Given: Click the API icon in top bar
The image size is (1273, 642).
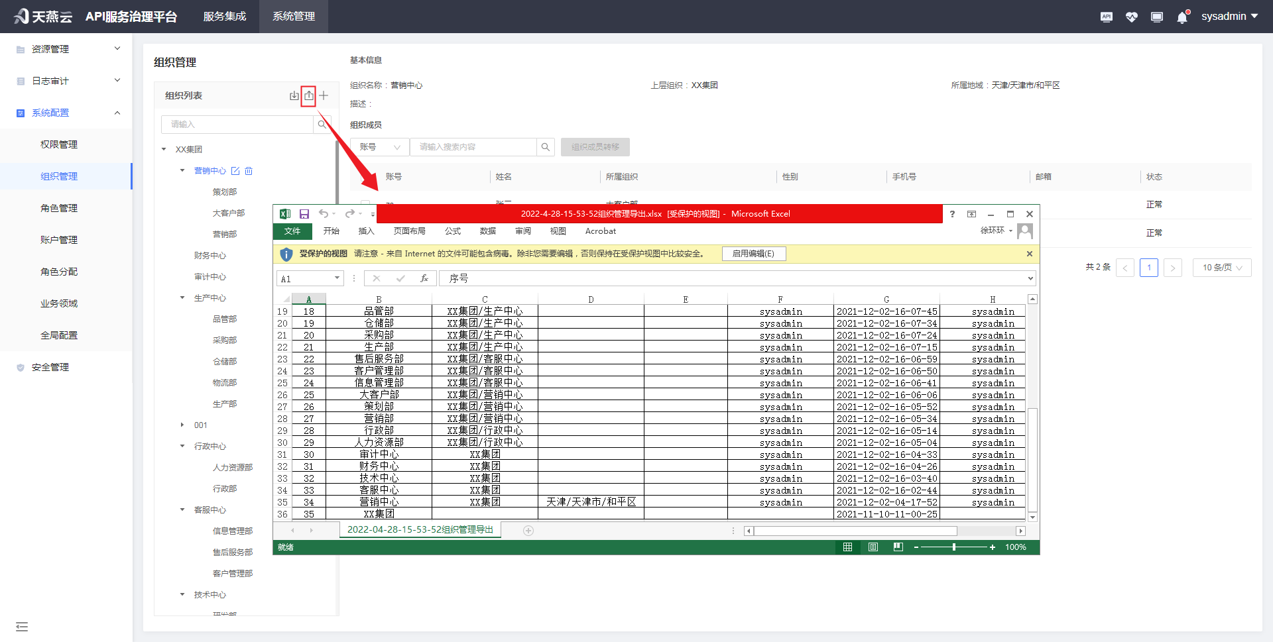Looking at the screenshot, I should coord(1107,17).
